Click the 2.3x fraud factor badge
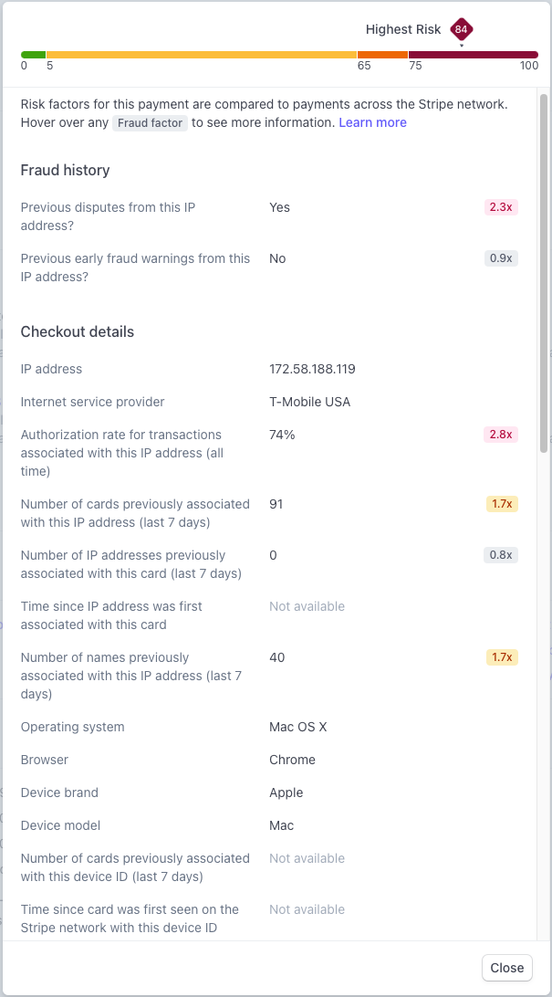Screen dimensions: 552x997 (501, 207)
